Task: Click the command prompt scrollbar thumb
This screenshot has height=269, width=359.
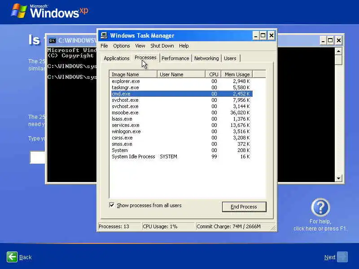Action: [x=338, y=60]
